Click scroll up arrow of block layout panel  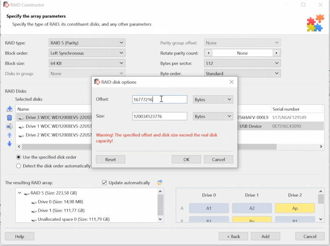[x=321, y=191]
